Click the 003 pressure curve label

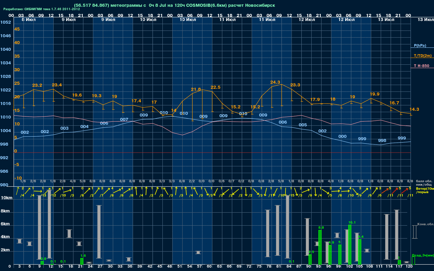click(64, 128)
